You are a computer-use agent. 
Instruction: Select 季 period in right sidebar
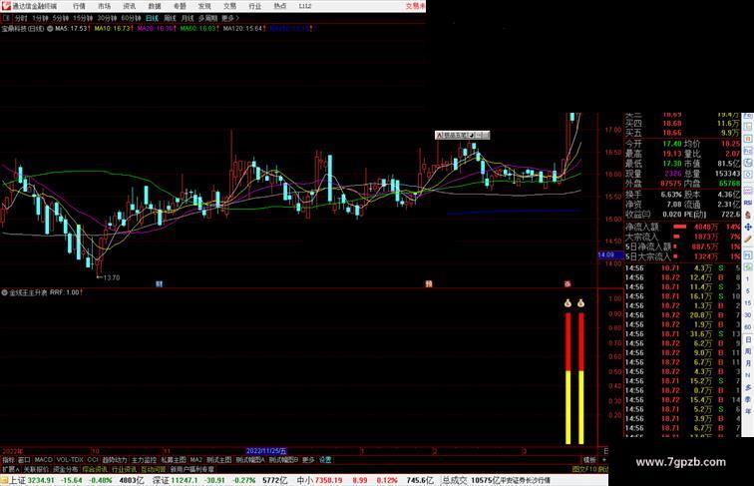coord(748,399)
